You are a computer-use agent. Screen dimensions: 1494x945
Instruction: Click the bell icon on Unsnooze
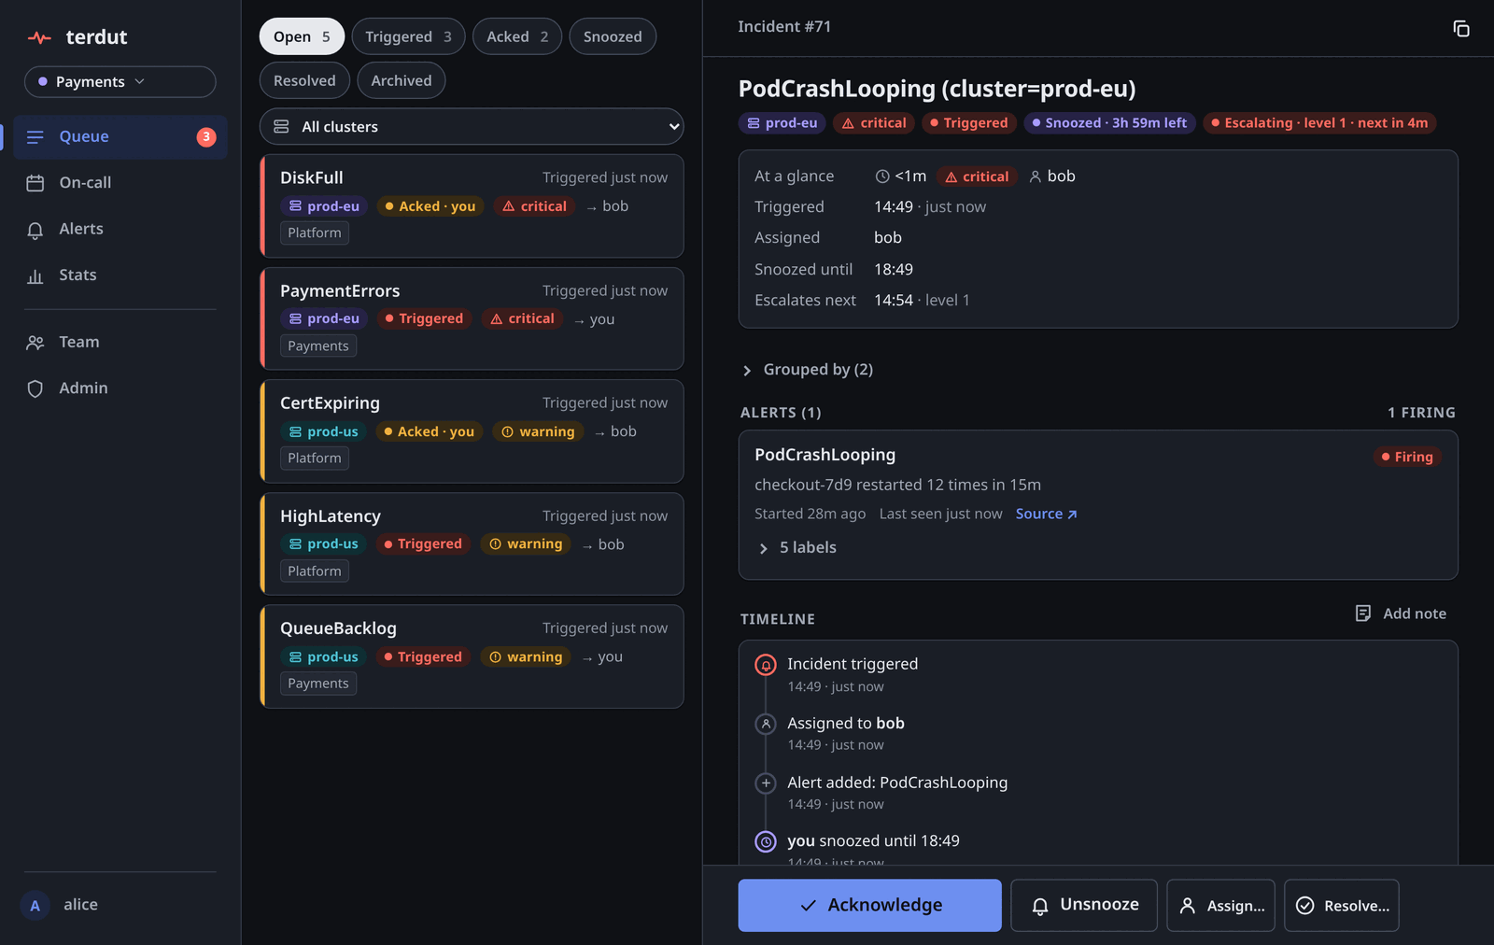pos(1040,906)
